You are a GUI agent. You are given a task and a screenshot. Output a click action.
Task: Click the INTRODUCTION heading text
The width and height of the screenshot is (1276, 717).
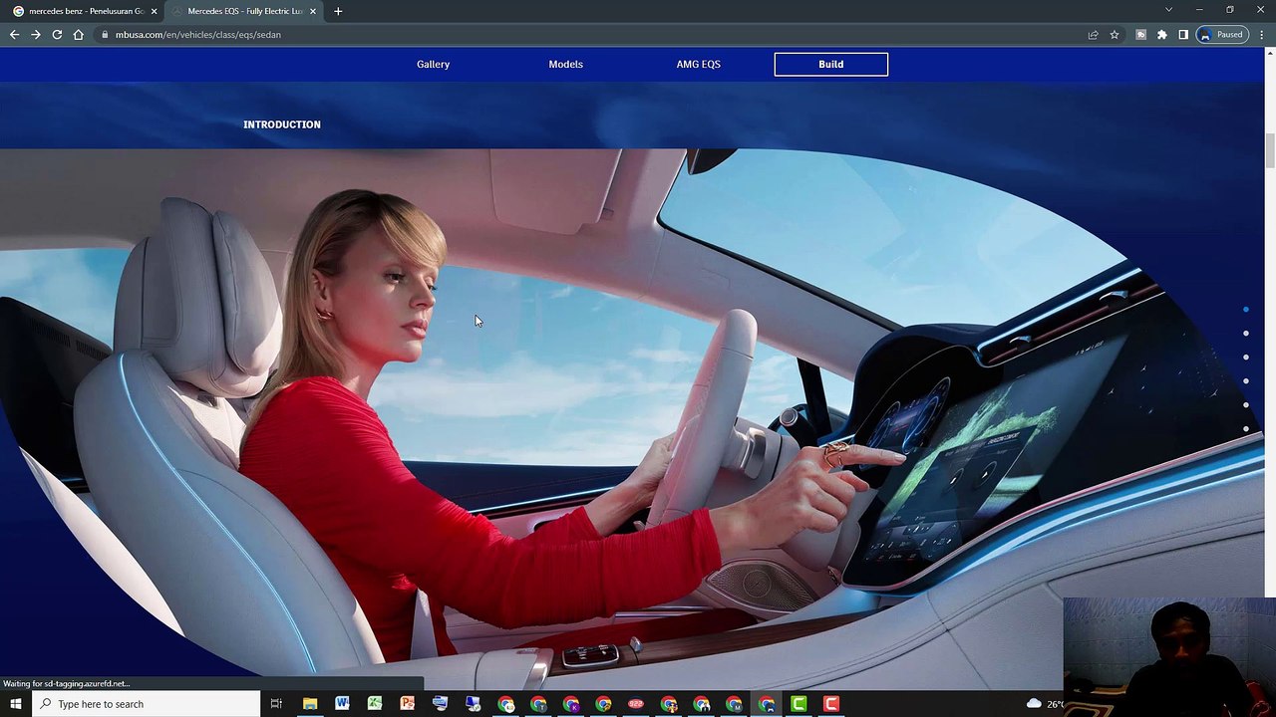tap(282, 124)
